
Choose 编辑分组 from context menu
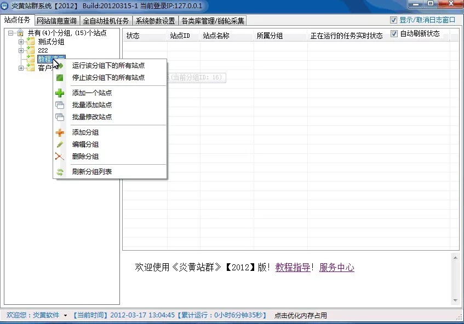(110, 144)
